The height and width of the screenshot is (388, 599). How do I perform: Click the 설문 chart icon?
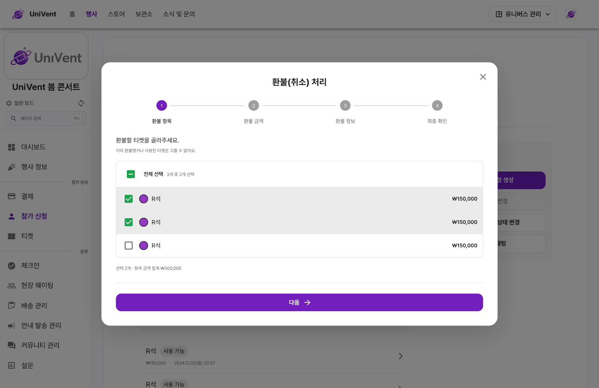12,366
